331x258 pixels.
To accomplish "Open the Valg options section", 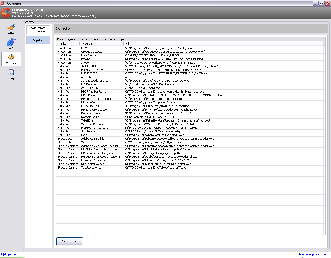I will coord(11,74).
